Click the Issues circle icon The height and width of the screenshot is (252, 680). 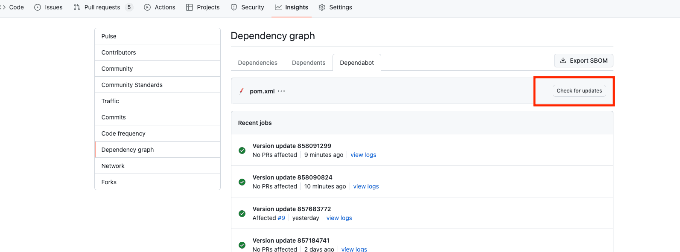[38, 7]
